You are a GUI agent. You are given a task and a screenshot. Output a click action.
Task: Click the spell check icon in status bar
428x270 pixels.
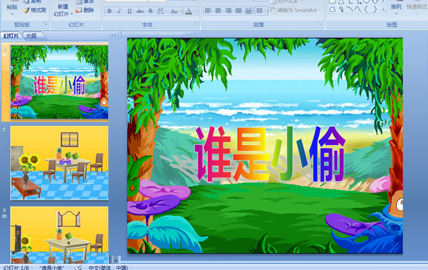click(78, 267)
